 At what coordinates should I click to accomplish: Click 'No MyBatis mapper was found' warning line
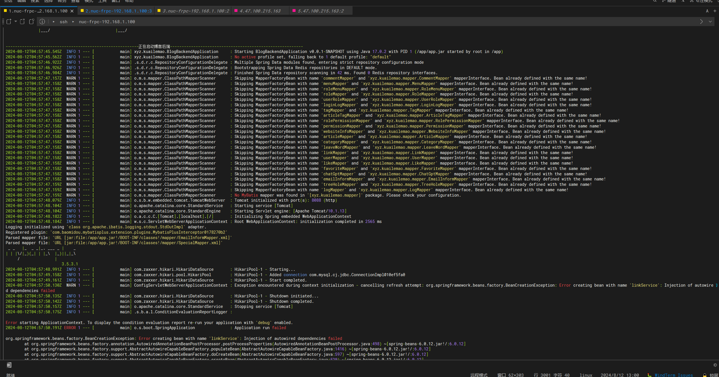(233, 195)
